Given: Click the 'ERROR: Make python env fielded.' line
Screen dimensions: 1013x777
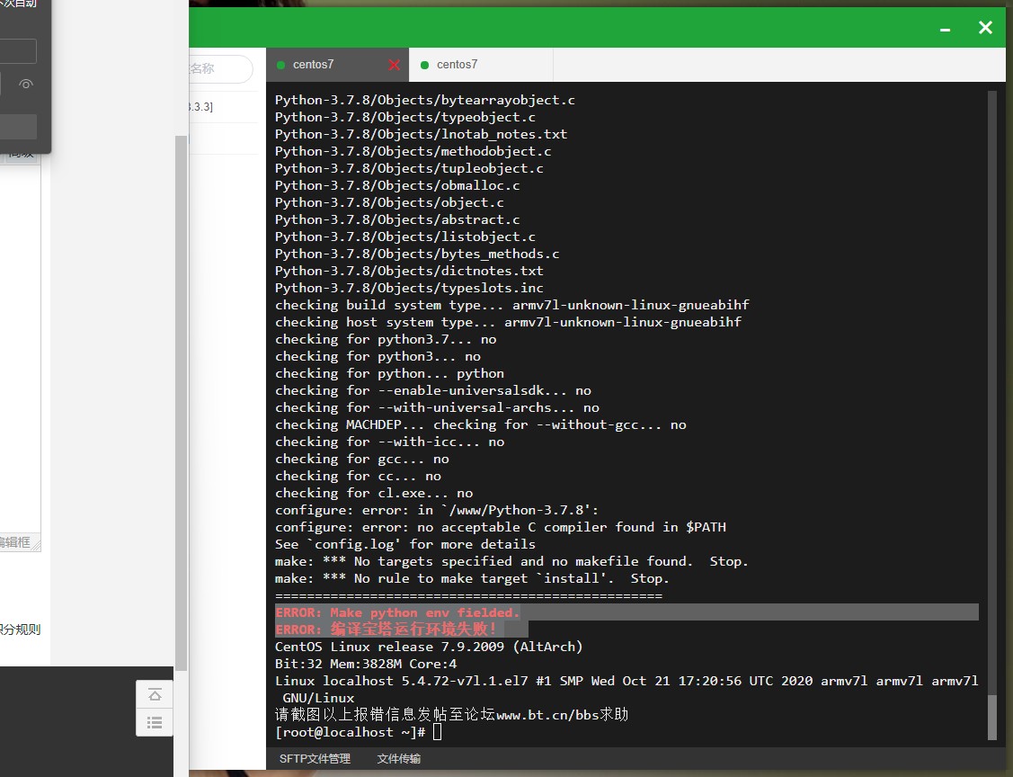Looking at the screenshot, I should (x=396, y=612).
